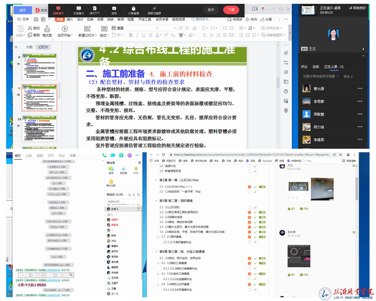The height and width of the screenshot is (301, 376).
Task: Click the 分享 share button in WPS
Action: (x=266, y=19)
